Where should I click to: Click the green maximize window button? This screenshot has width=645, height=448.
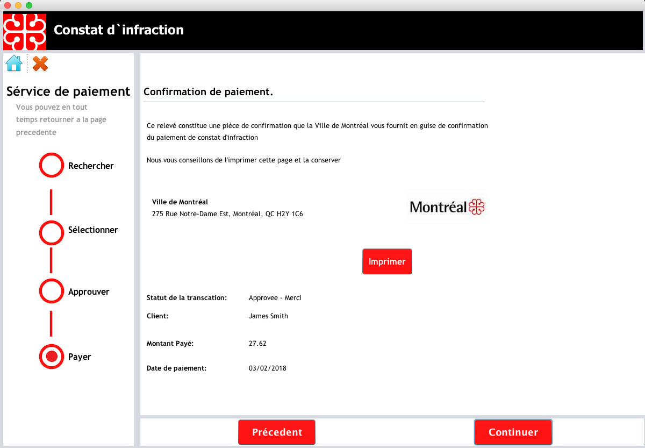(x=29, y=5)
